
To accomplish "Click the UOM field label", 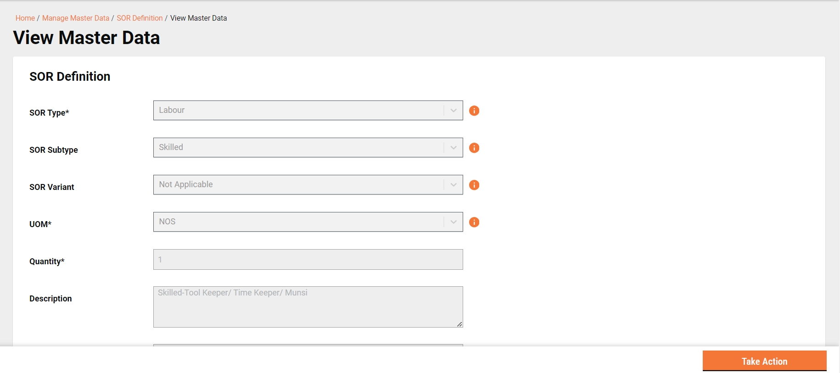I will 40,224.
